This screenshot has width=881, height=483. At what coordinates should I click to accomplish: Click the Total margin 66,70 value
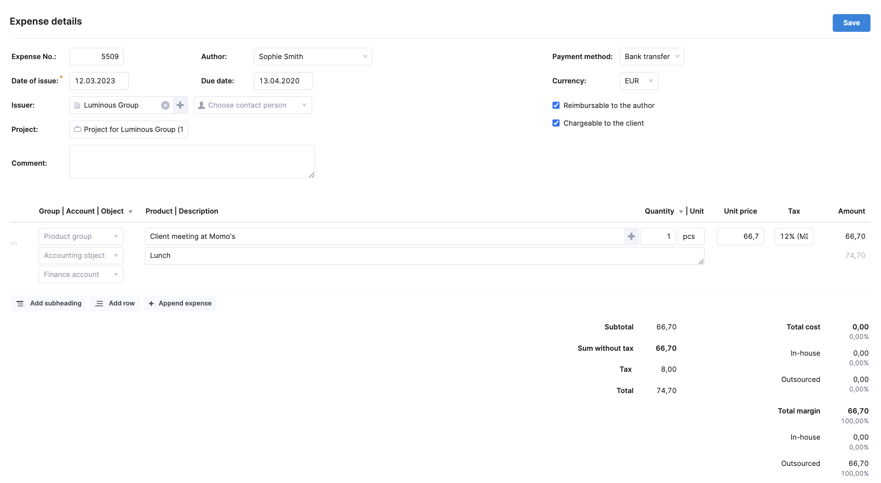[858, 411]
